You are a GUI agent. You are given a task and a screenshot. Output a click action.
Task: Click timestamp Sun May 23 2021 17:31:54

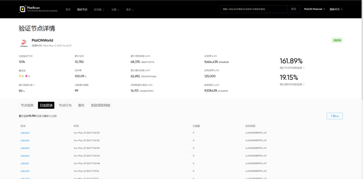(x=86, y=171)
